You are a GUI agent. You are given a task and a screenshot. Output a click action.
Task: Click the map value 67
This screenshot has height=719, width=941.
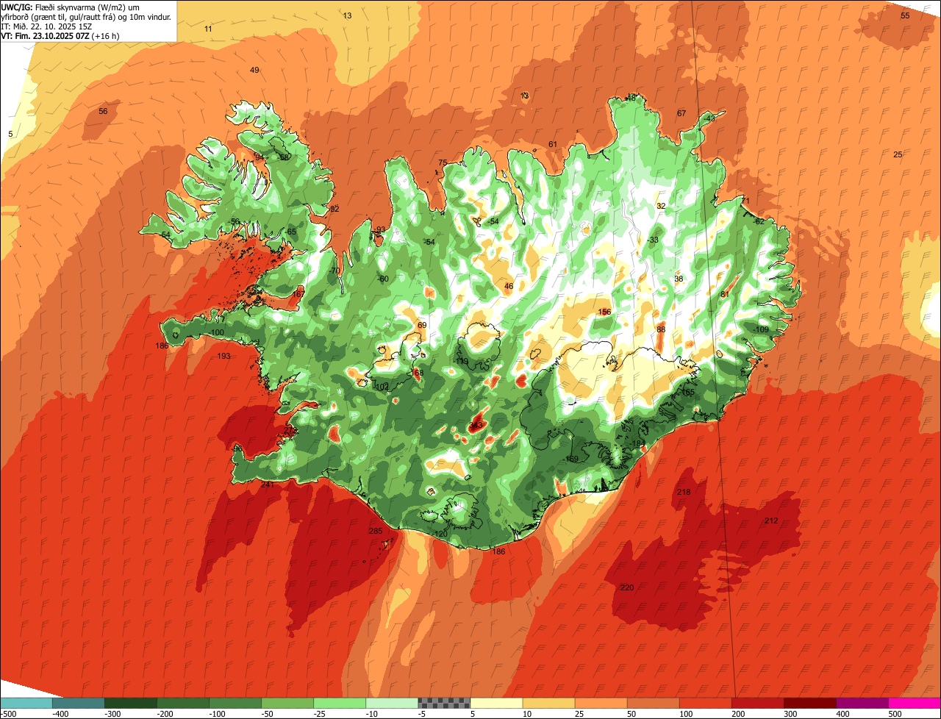pos(681,113)
